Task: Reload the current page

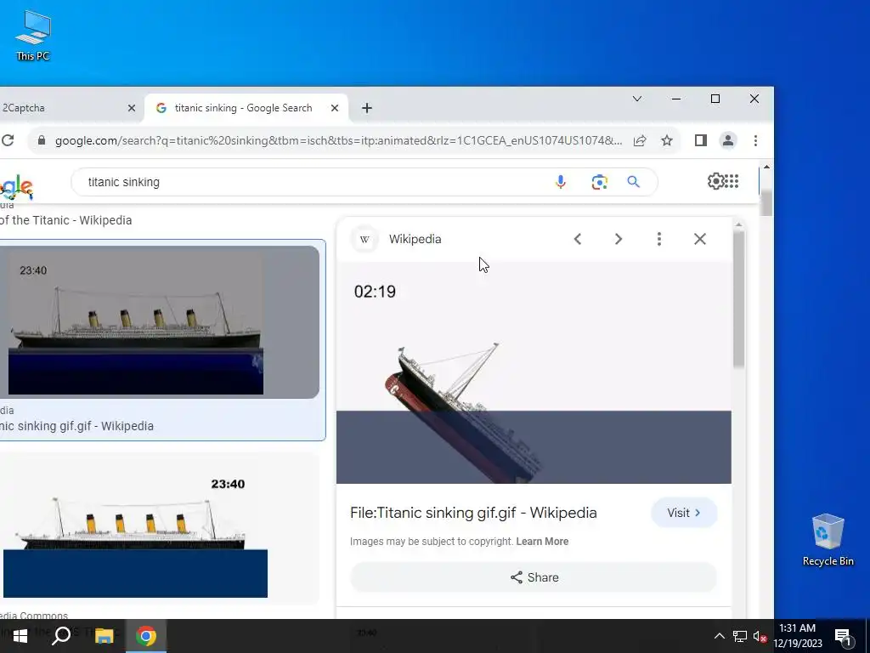Action: [7, 140]
